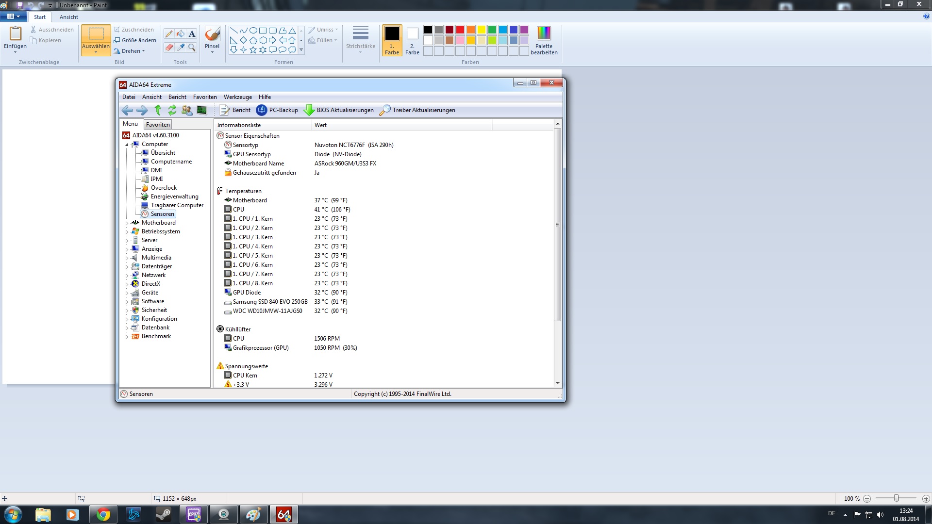This screenshot has height=524, width=932.
Task: Click the Paint help question mark icon
Action: [927, 16]
